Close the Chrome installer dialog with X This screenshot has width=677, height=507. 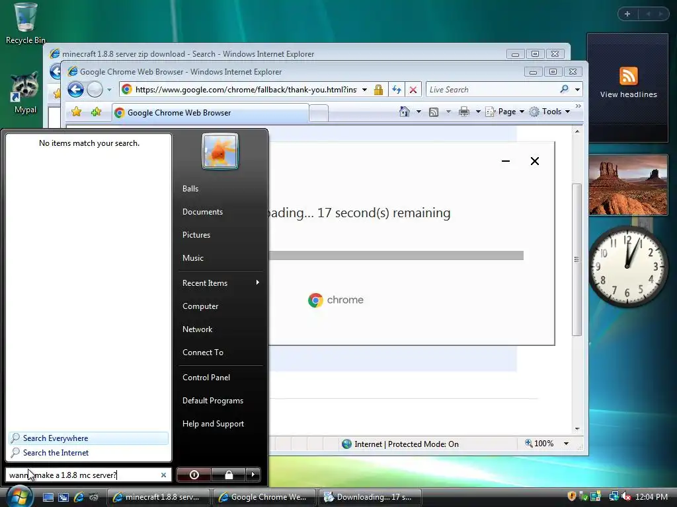534,161
